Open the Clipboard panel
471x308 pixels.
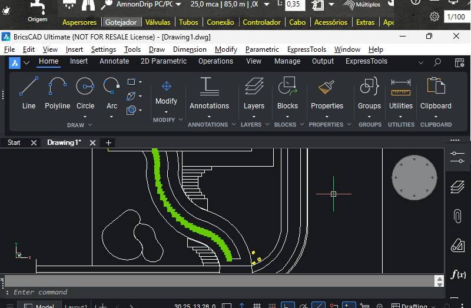(436, 93)
